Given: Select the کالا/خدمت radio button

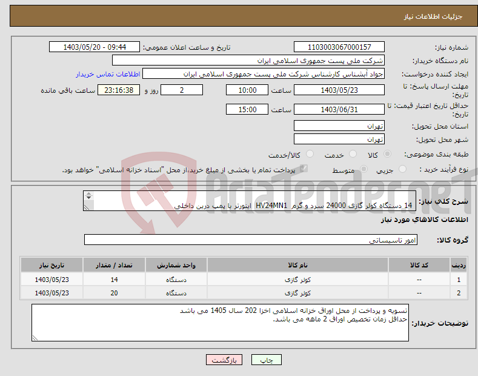Looking at the screenshot, I should click(310, 154).
